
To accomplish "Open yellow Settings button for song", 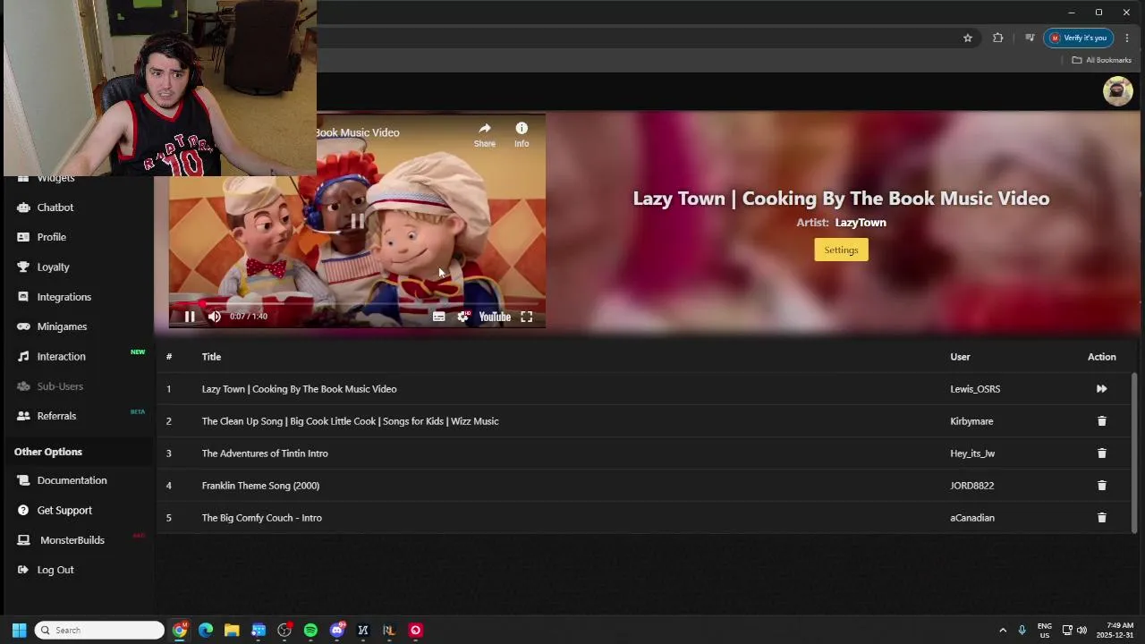I will pos(841,250).
